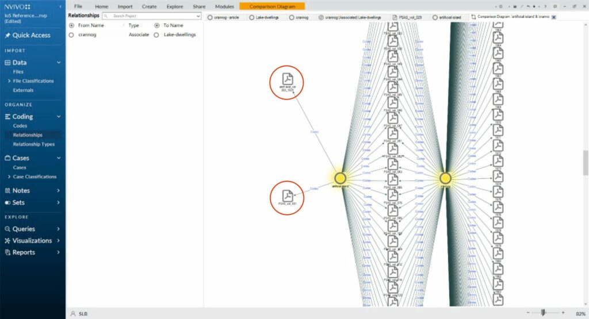This screenshot has width=589, height=319.
Task: Click the zoom slider handle
Action: (543, 313)
